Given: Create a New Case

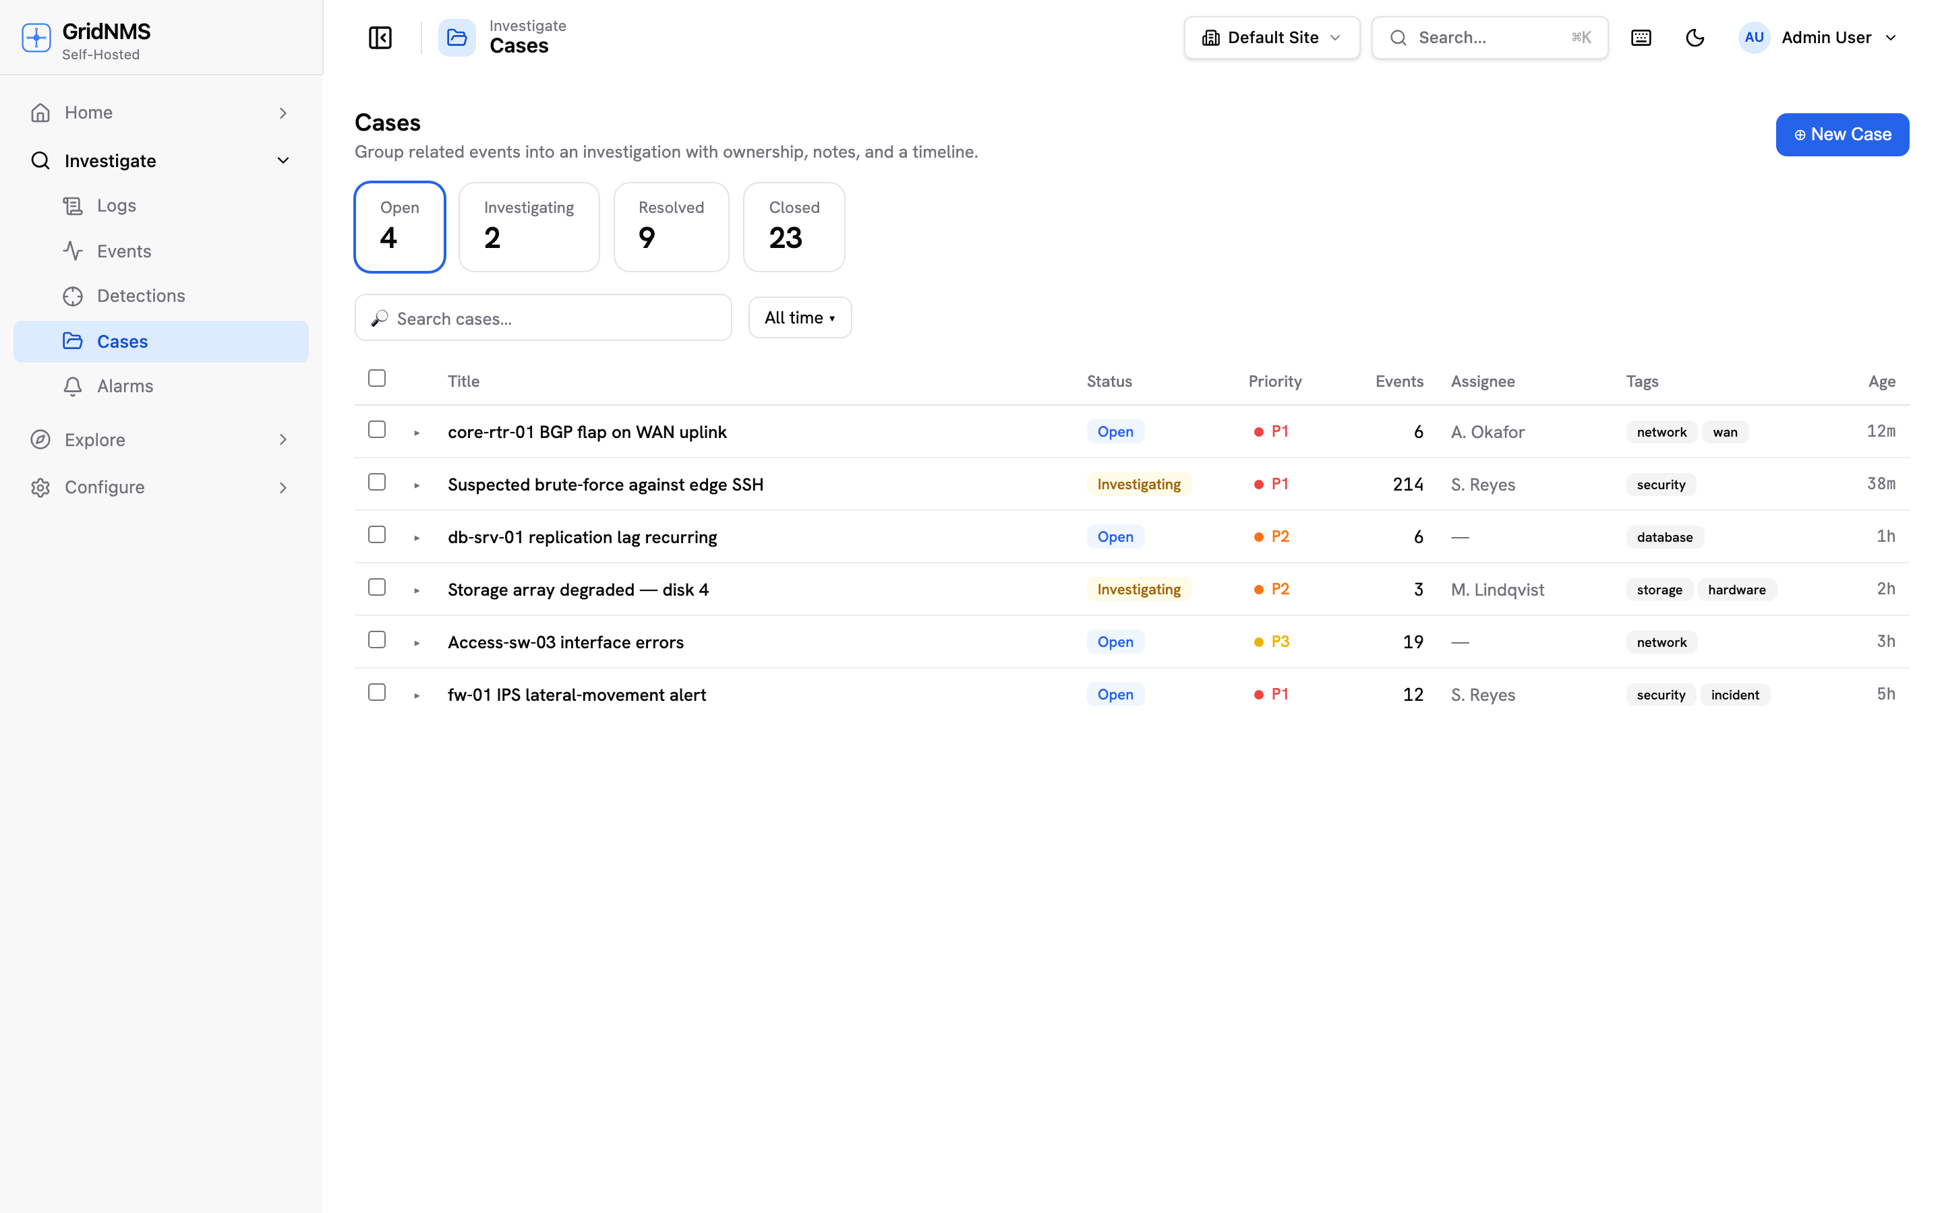Looking at the screenshot, I should point(1842,135).
